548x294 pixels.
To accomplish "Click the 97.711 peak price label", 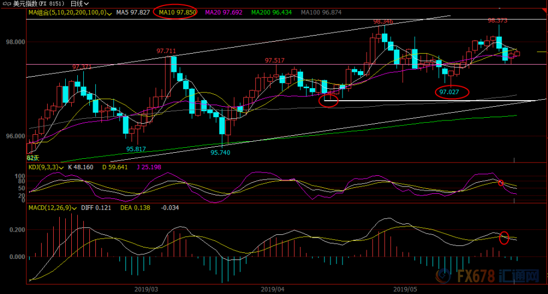I will click(x=167, y=51).
